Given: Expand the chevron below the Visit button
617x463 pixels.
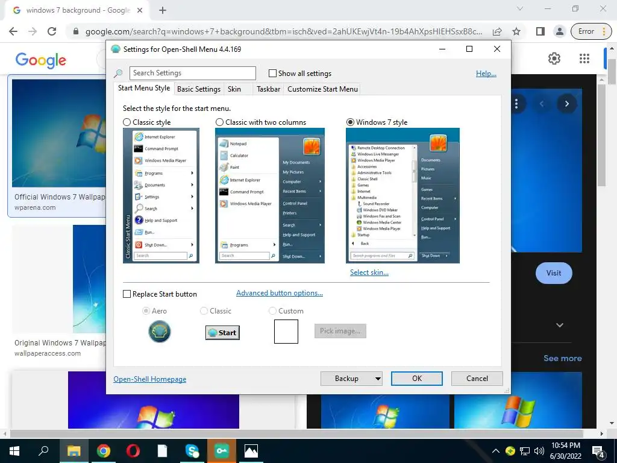Looking at the screenshot, I should pos(560,325).
